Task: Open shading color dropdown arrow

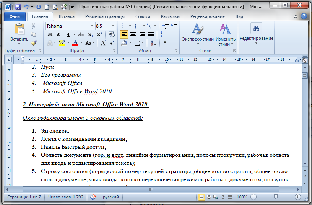Action: point(130,43)
